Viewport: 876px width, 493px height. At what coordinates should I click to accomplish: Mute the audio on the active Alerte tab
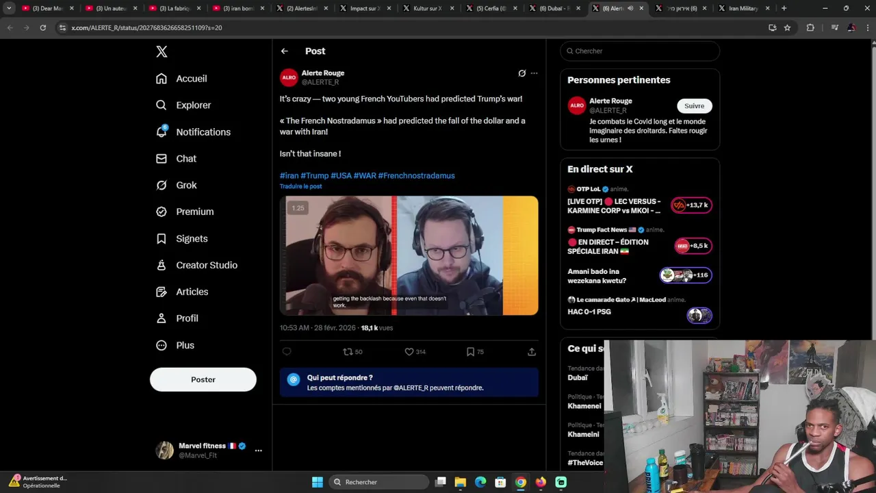click(x=630, y=8)
